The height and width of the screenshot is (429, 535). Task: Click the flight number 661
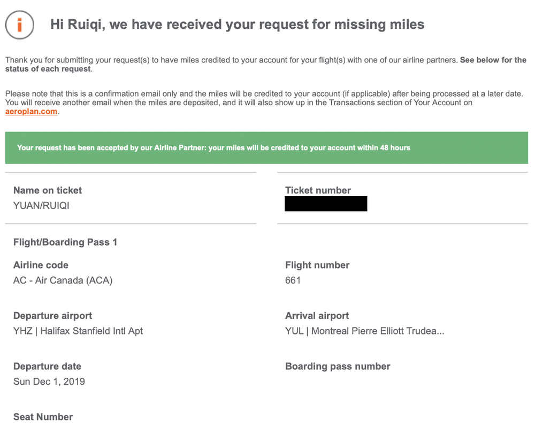(x=293, y=280)
